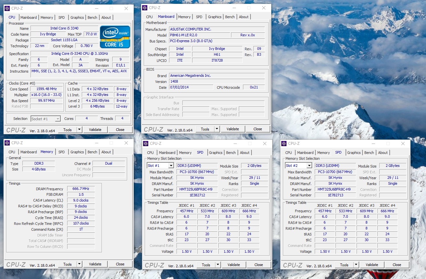
Task: Click CPU-Z title icon in Slot #1 SPD window
Action: coord(146,144)
